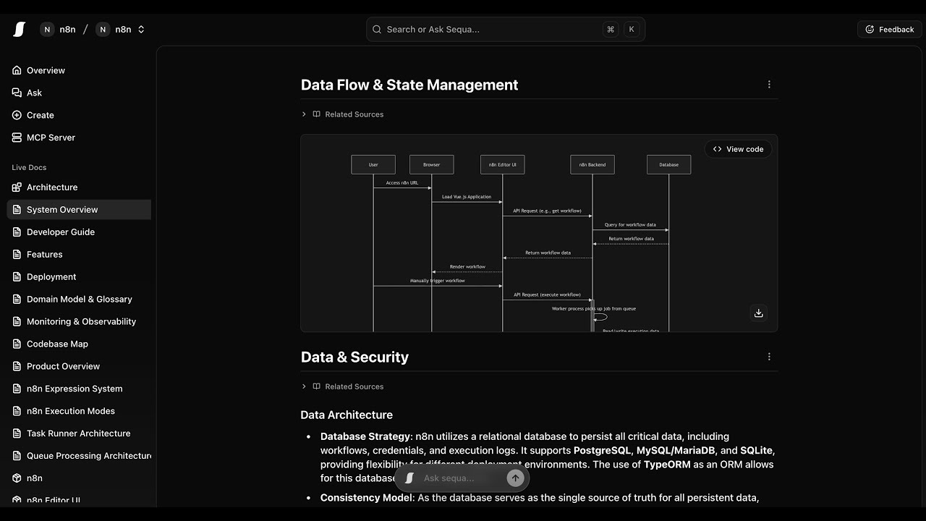
Task: Focus the Search or Ask Sequa field
Action: click(505, 30)
